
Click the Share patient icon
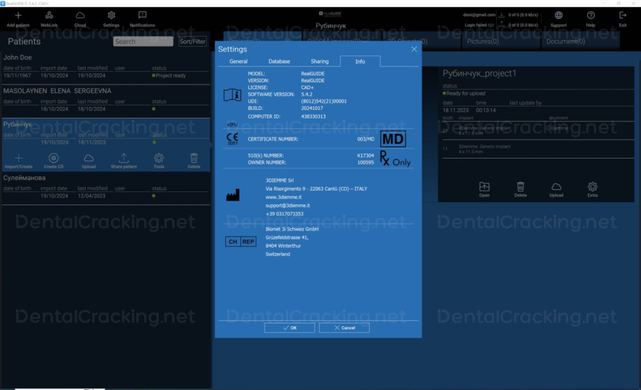click(124, 158)
